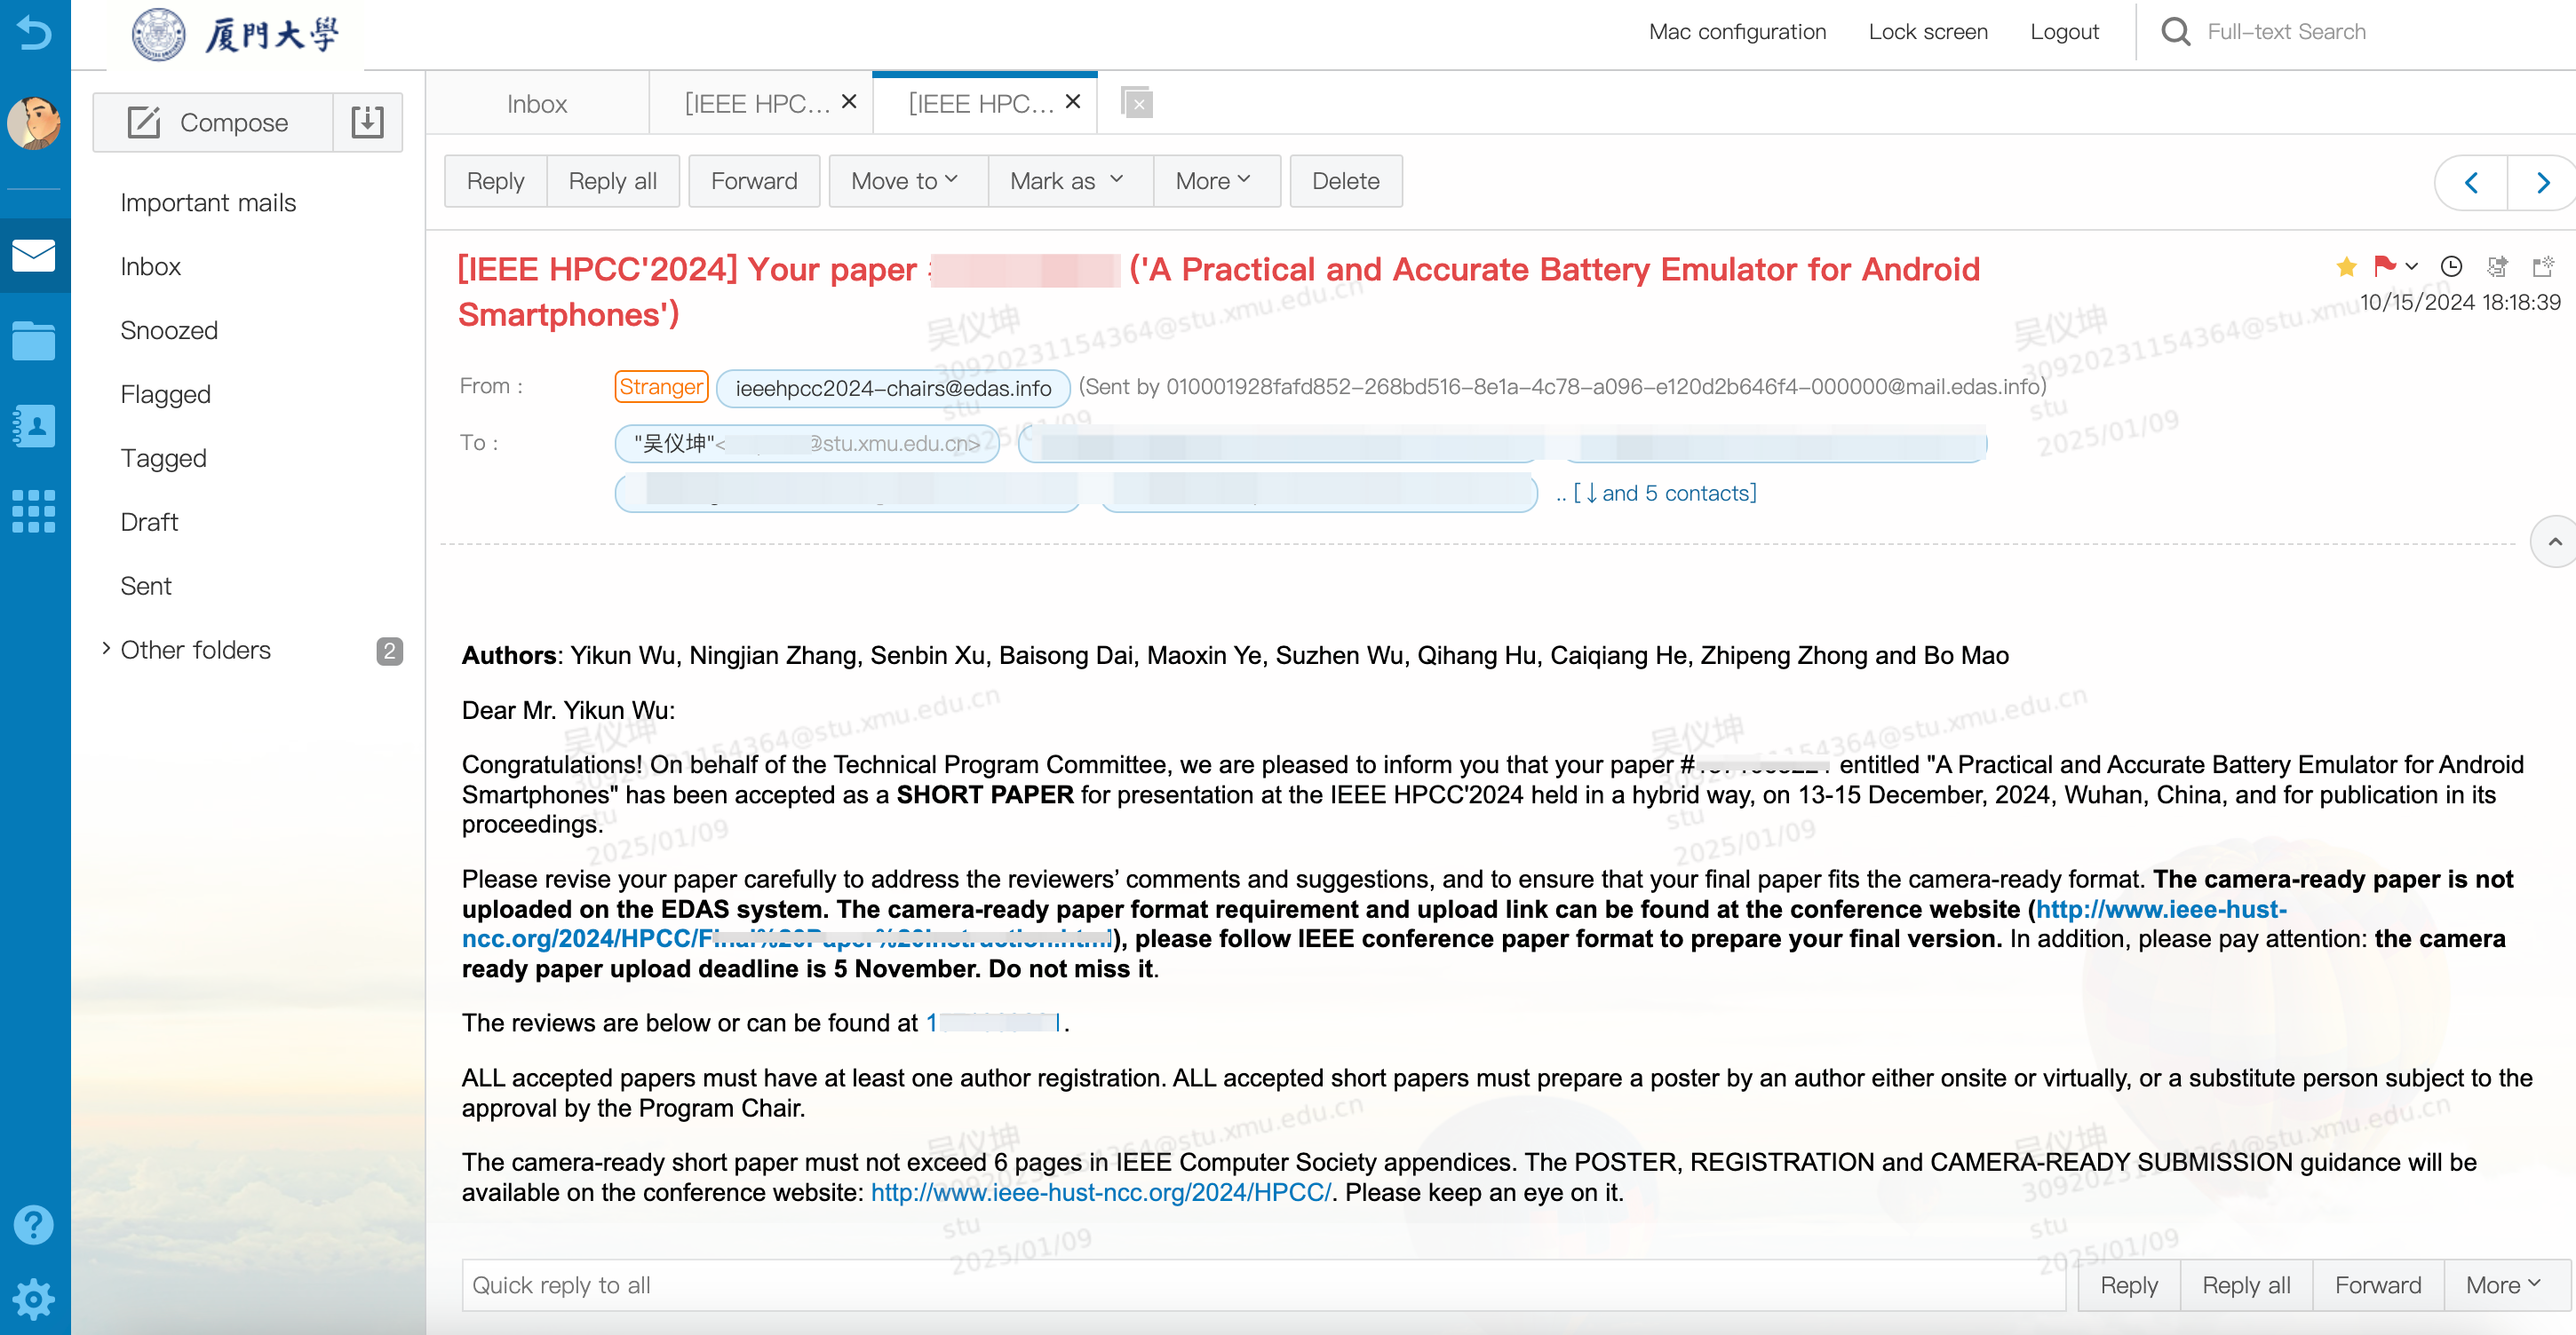Toggle the red flag marker on this message
This screenshot has height=1335, width=2576.
tap(2384, 265)
